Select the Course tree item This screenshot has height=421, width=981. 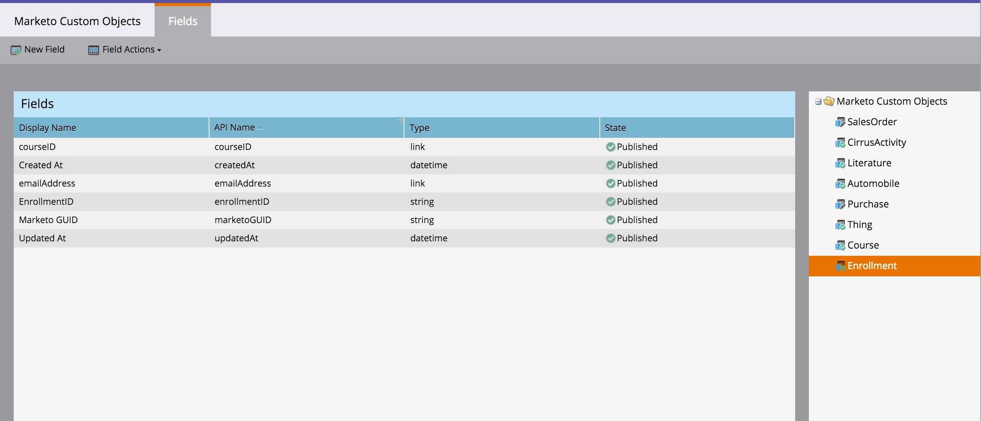pyautogui.click(x=863, y=246)
